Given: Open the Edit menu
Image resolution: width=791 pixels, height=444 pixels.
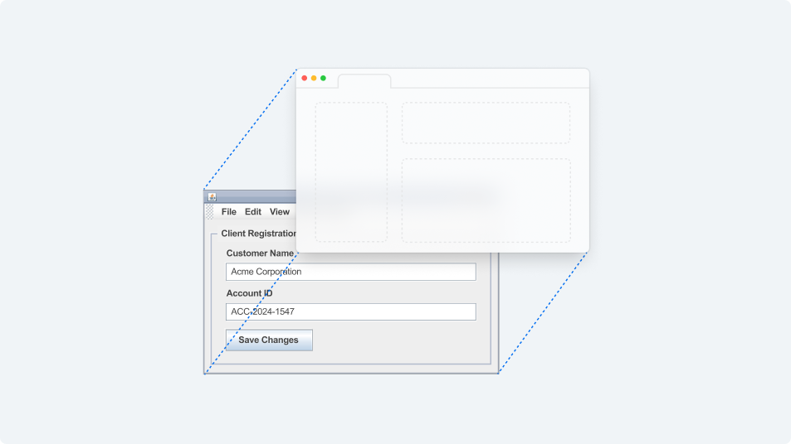Looking at the screenshot, I should 252,212.
